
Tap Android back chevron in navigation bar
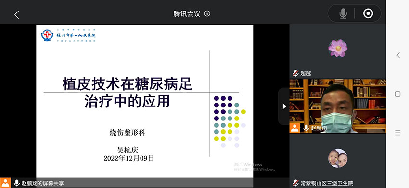click(398, 55)
